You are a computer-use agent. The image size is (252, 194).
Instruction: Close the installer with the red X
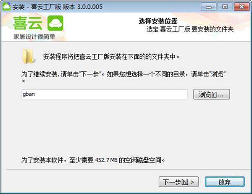pos(241,7)
